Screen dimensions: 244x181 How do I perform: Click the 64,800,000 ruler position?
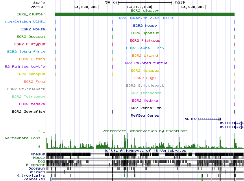86,7
